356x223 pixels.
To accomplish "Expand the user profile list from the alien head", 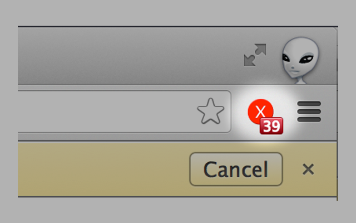I will 300,60.
